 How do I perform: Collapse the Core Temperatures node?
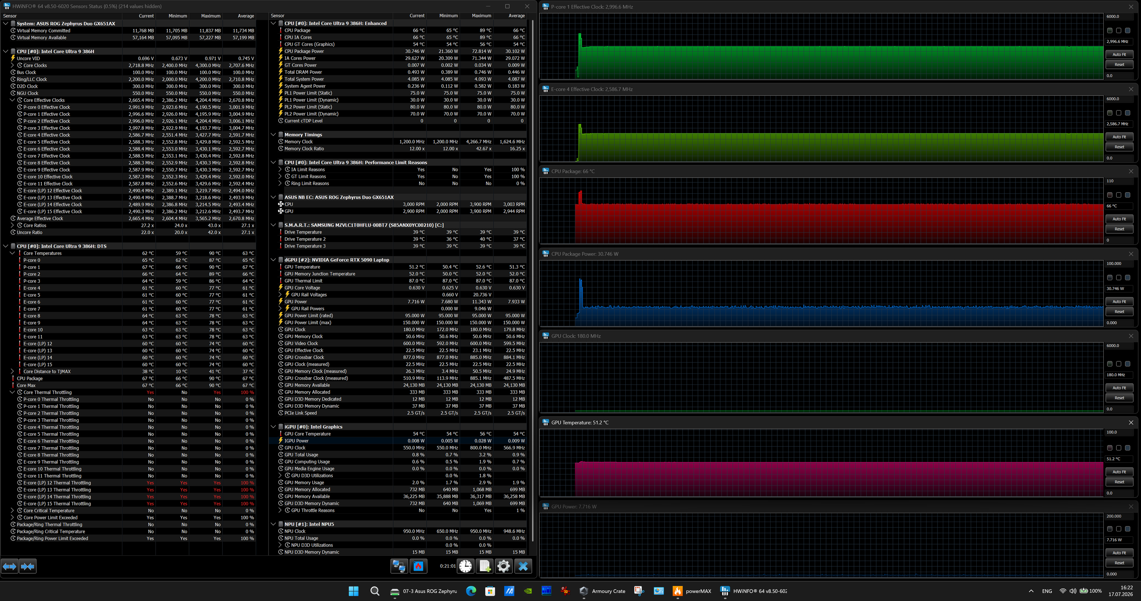(x=13, y=253)
